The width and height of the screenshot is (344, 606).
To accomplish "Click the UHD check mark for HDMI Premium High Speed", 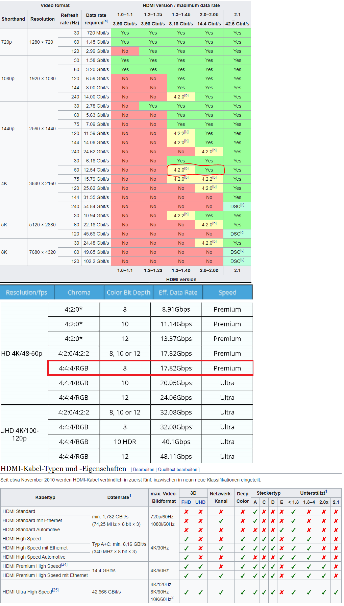I will pos(200,566).
